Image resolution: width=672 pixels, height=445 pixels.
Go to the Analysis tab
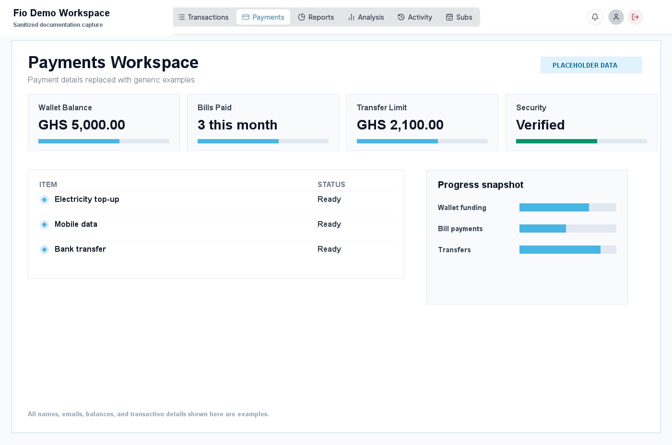point(365,17)
